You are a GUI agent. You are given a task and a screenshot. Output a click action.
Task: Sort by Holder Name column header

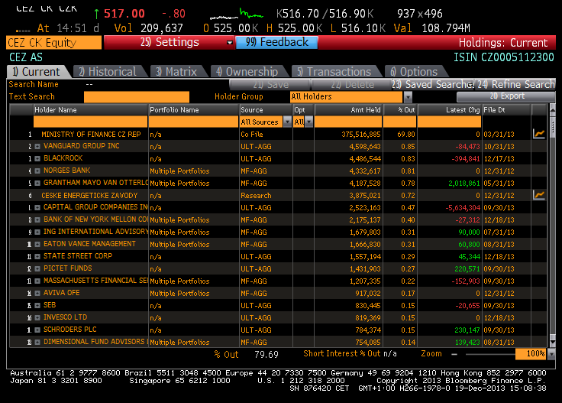pos(90,110)
